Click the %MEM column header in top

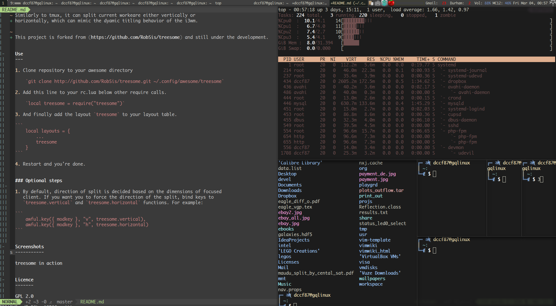tap(398, 59)
